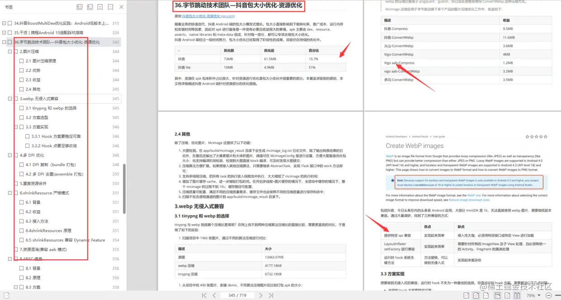Viewport: 561px width, 300px height.
Task: Open bookmark 3.3.1 Hook 方案要稳定可靠
Action: [56, 136]
